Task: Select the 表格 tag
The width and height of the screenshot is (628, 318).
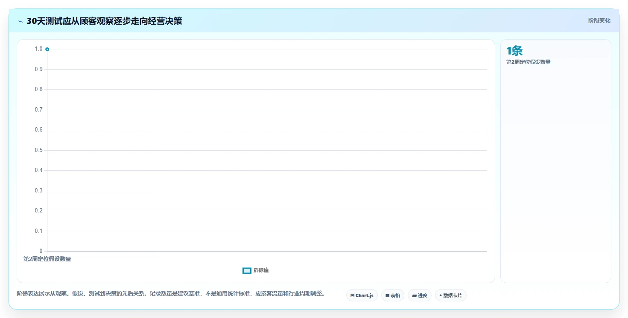Action: pos(392,295)
